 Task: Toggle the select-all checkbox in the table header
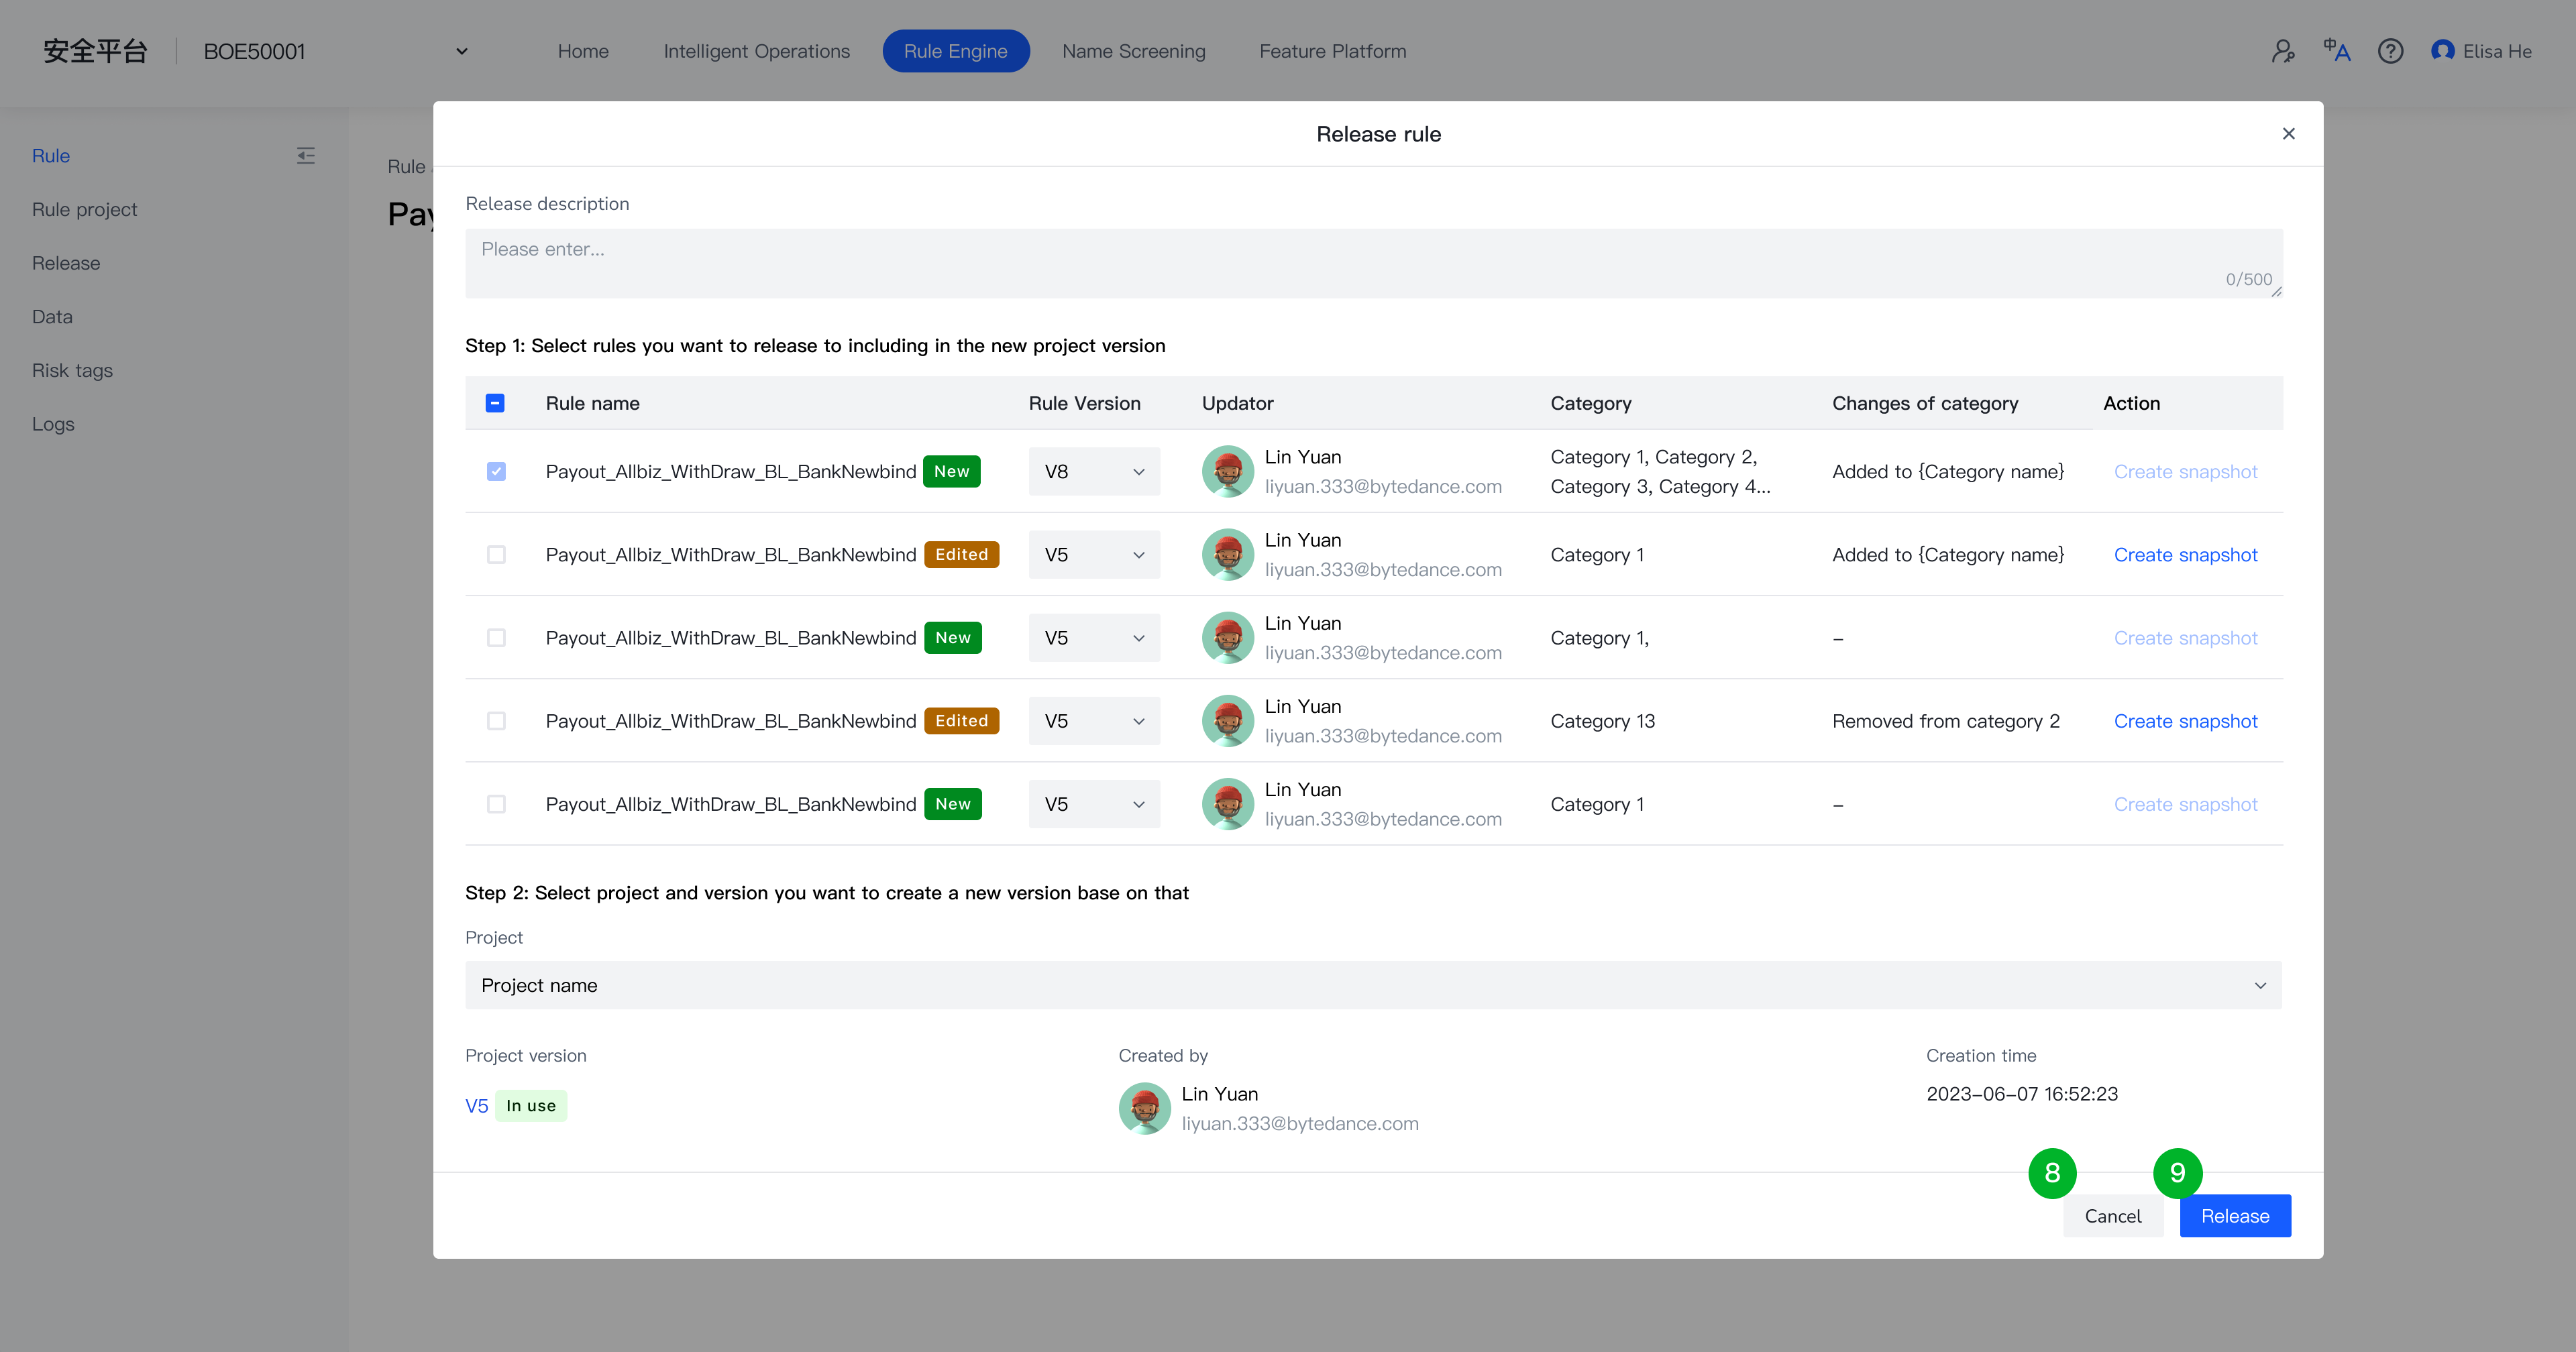[495, 403]
